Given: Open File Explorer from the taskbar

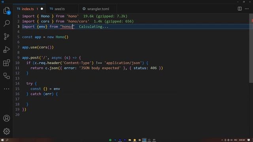Looking at the screenshot, I should pos(130,140).
